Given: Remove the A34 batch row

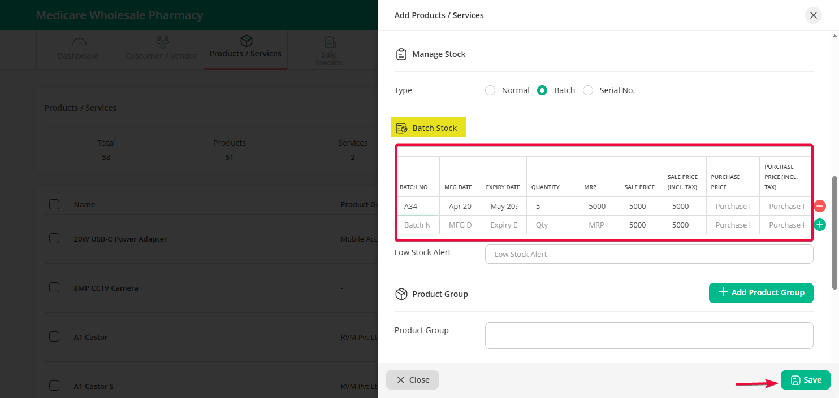Looking at the screenshot, I should point(820,206).
